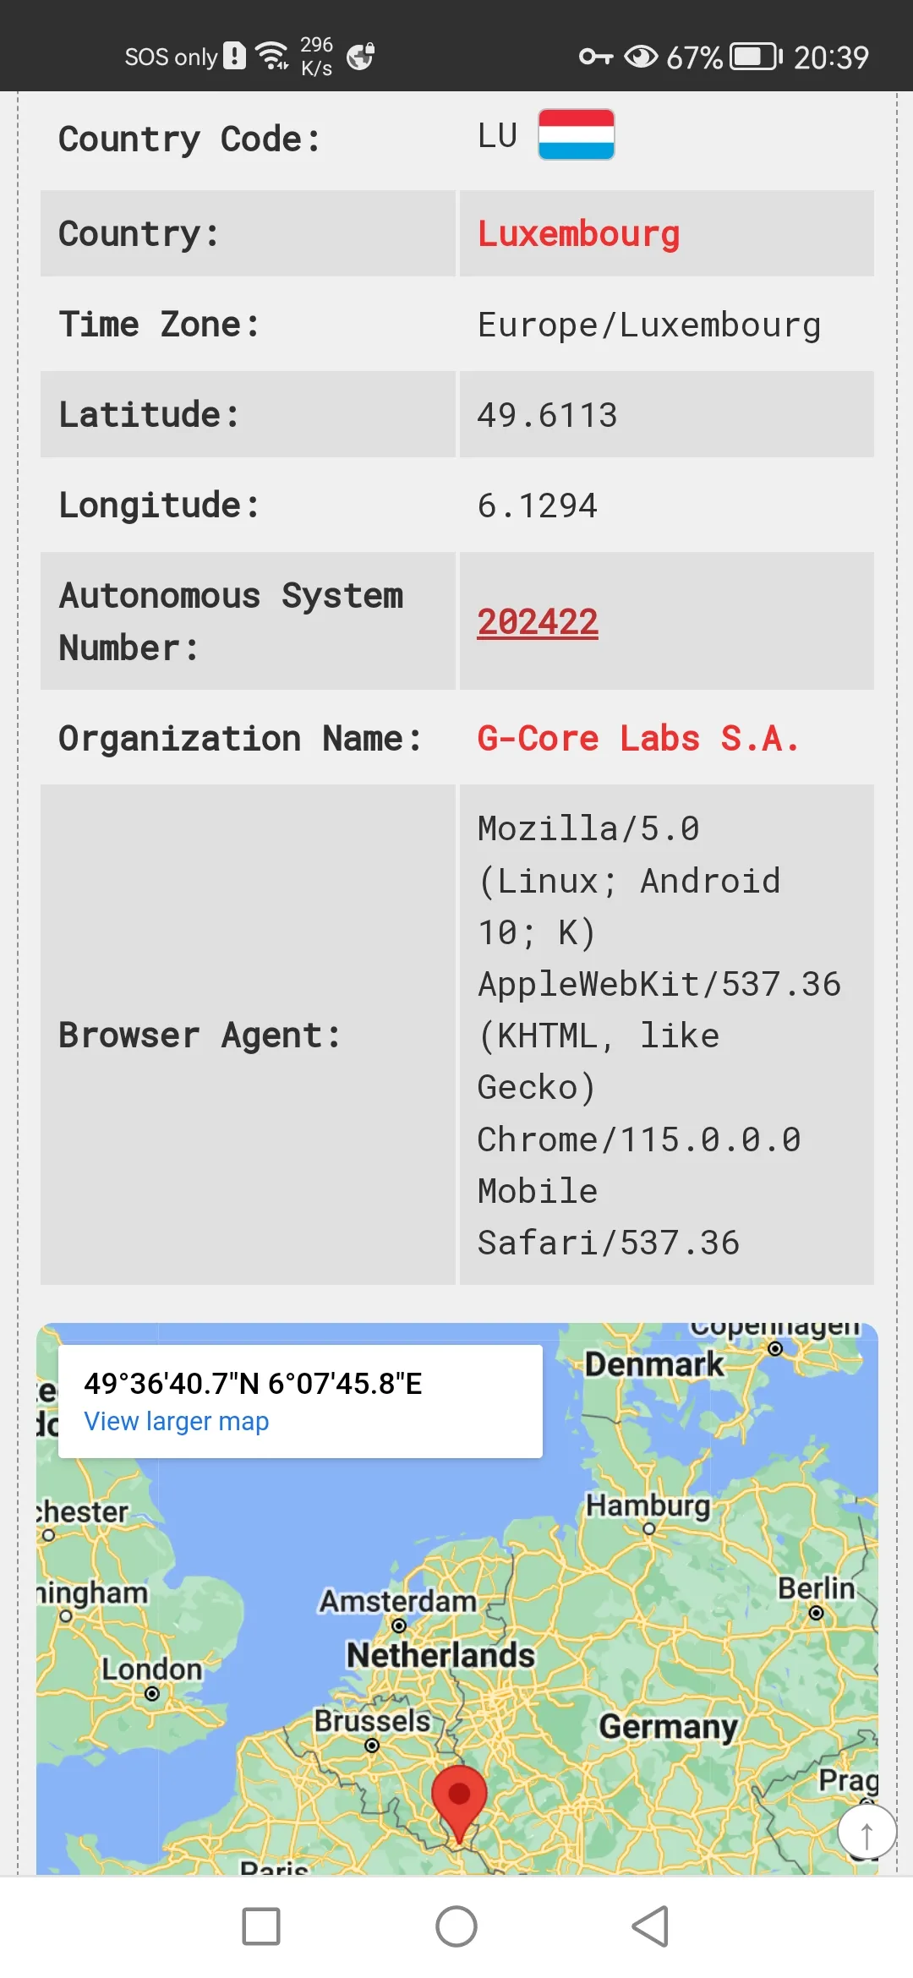Screen dimensions: 913x1978
Task: Tap the VPN key status icon
Action: pos(595,57)
